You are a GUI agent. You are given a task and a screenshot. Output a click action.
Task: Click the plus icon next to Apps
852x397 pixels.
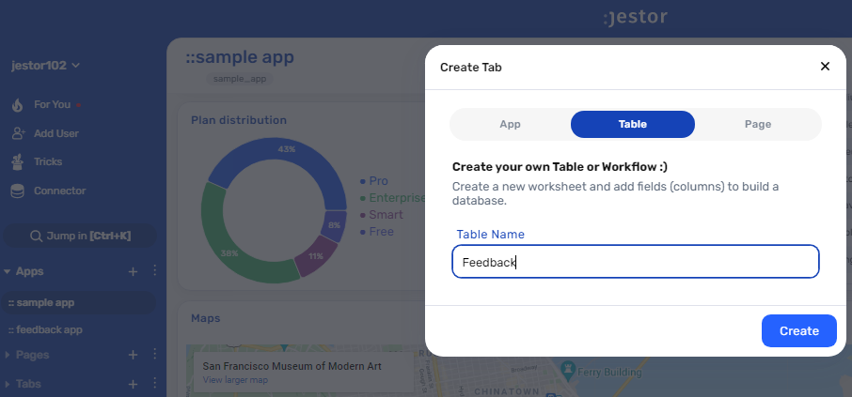(x=133, y=271)
